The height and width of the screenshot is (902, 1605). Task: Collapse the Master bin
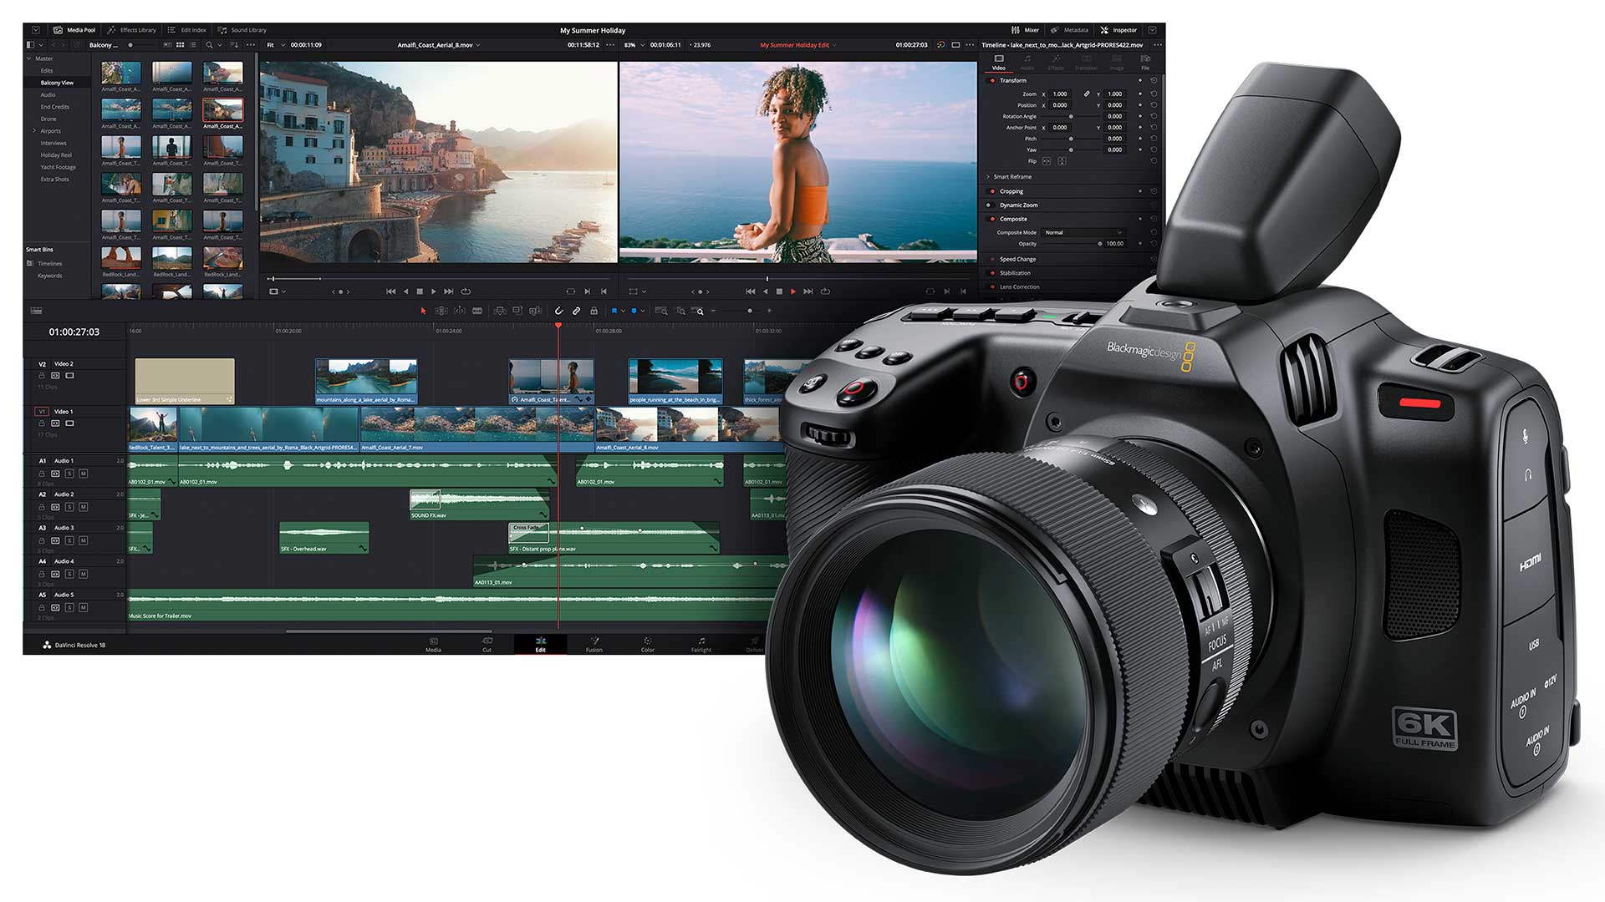[29, 58]
